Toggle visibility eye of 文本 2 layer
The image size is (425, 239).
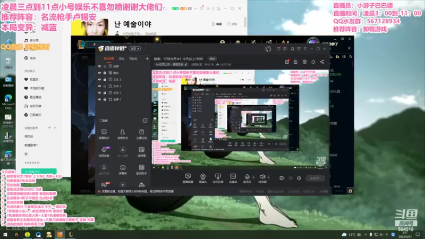[99, 86]
